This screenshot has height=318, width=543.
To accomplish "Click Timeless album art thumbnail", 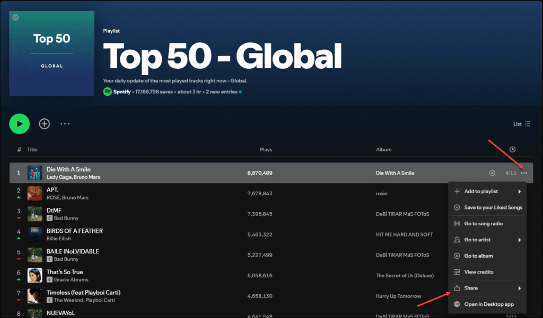I will point(35,296).
